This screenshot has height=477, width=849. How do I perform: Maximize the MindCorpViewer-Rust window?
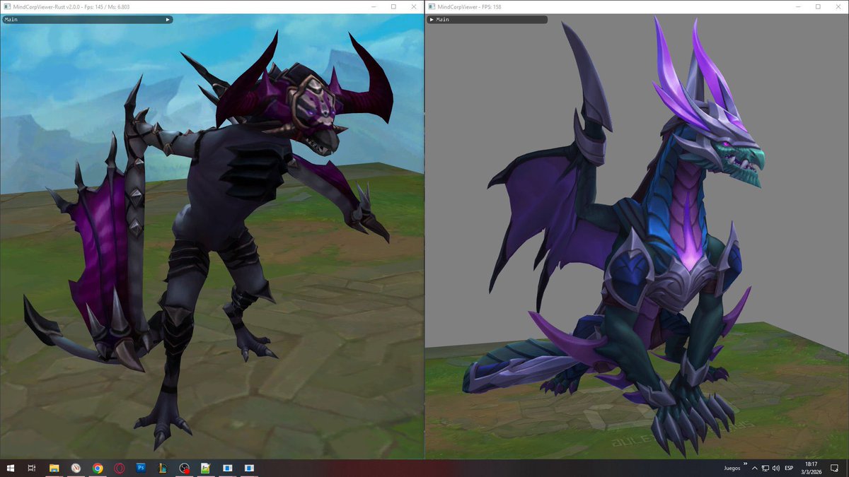393,6
